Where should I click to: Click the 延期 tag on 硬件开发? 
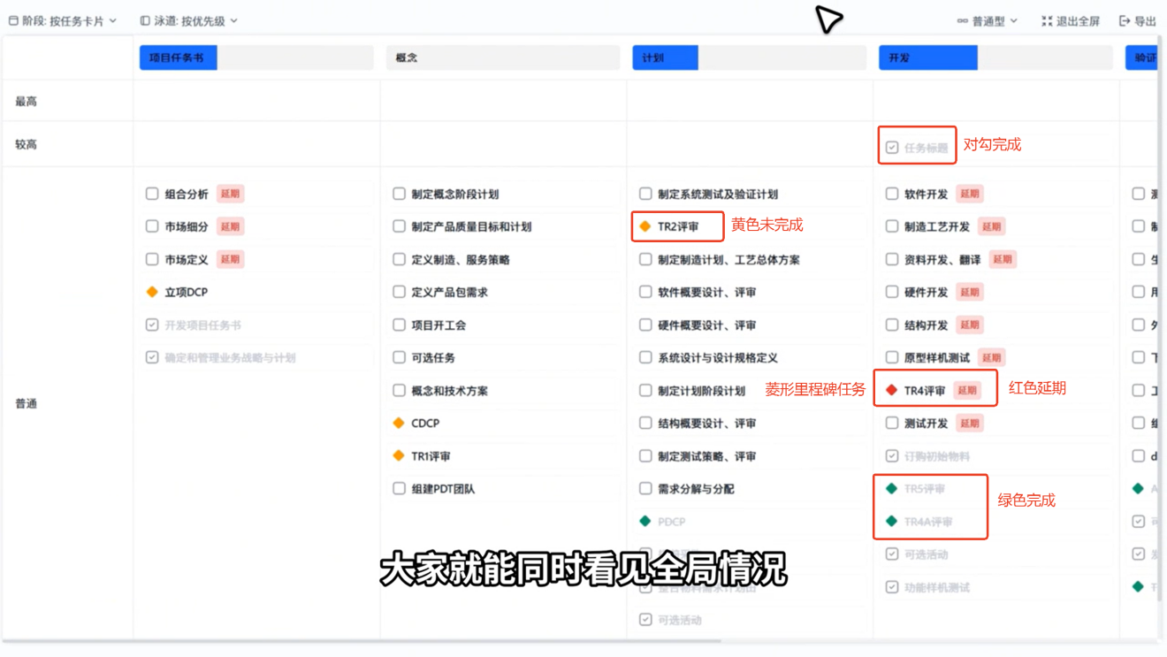click(x=970, y=292)
